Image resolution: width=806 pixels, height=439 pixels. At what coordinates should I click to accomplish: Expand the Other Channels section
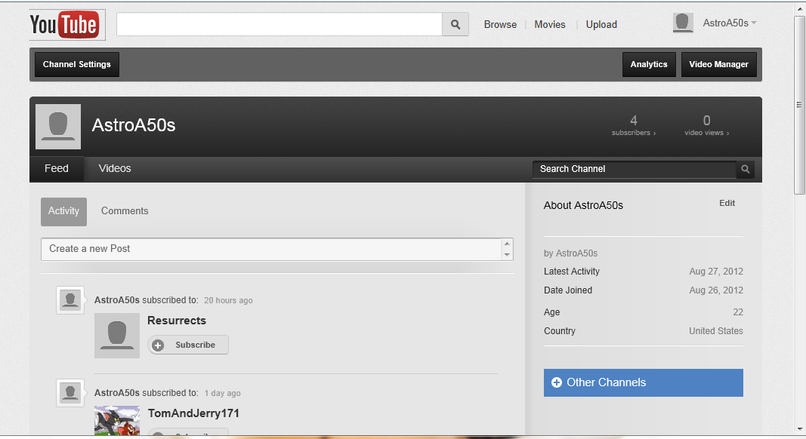pyautogui.click(x=644, y=382)
